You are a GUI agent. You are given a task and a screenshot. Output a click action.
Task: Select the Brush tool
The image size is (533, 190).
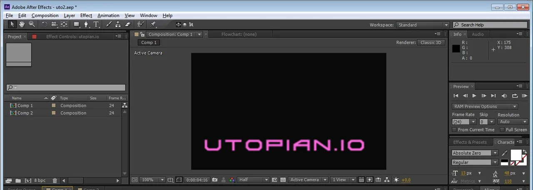pyautogui.click(x=109, y=25)
